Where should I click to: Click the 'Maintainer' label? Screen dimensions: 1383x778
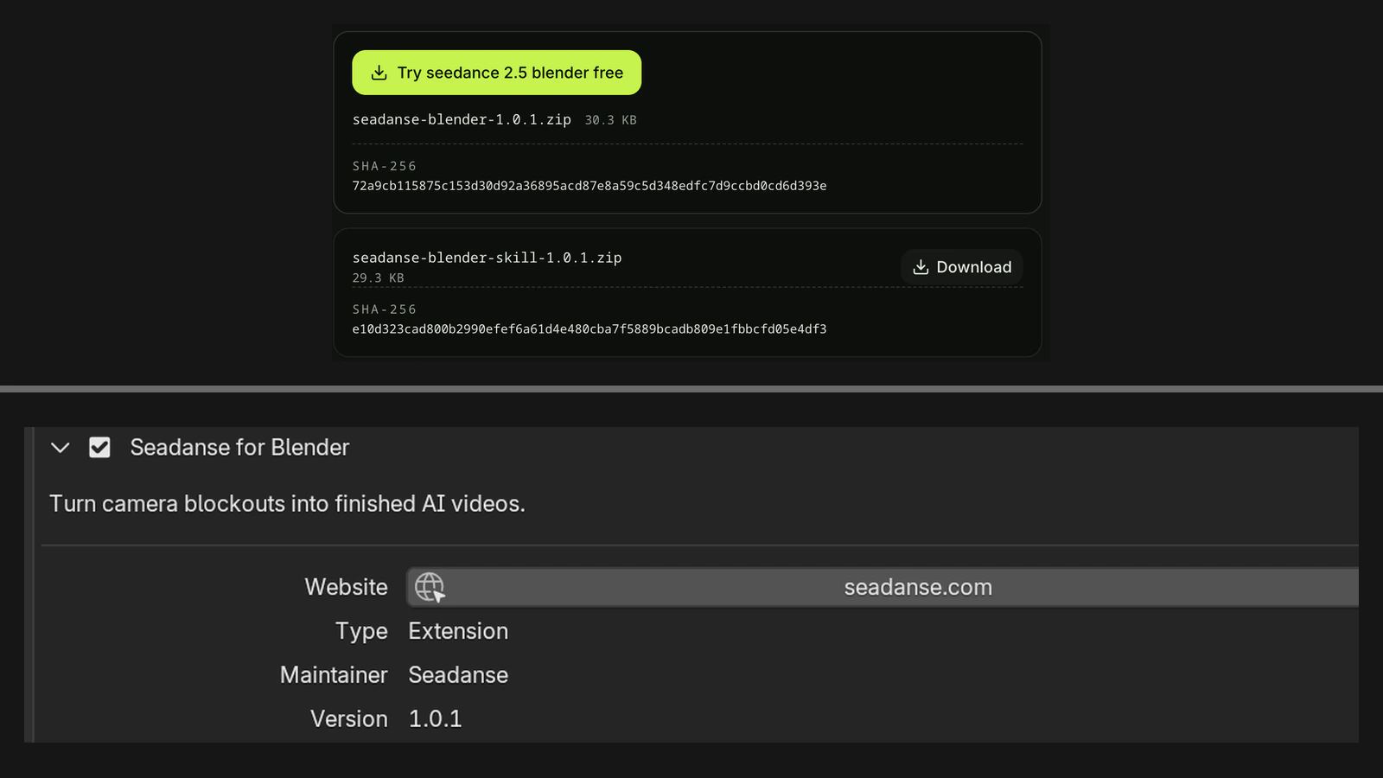click(334, 675)
